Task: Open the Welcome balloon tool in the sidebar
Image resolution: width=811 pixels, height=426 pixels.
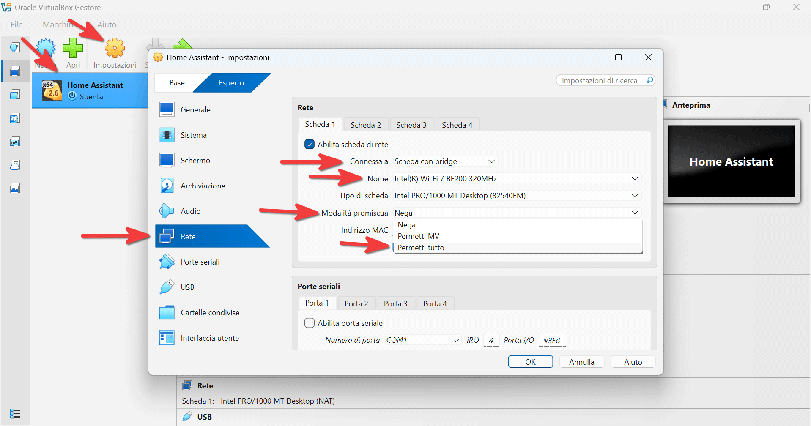Action: [x=15, y=47]
